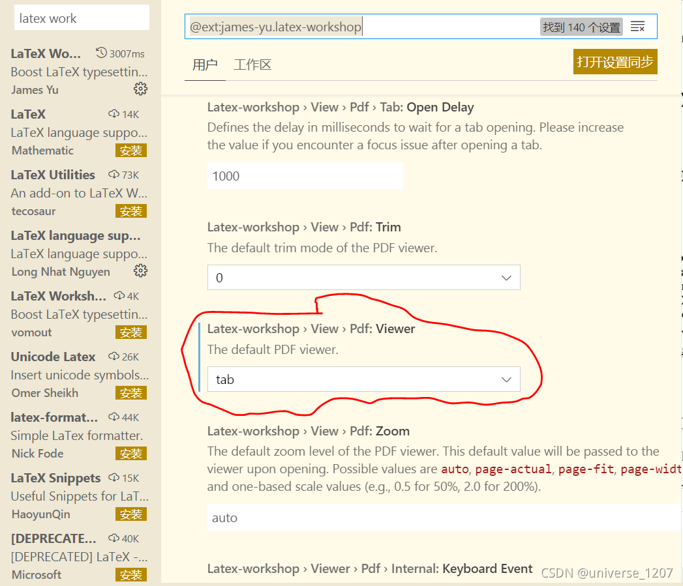Install LaTeX Utilities by tecosaur

coord(131,211)
